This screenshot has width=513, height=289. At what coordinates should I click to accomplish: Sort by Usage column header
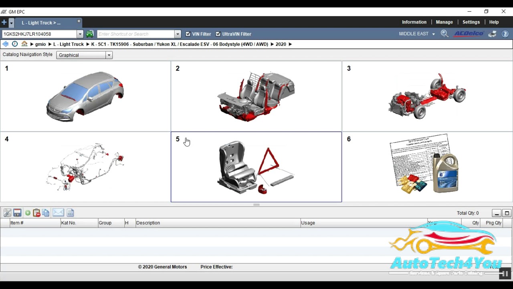tap(363, 223)
